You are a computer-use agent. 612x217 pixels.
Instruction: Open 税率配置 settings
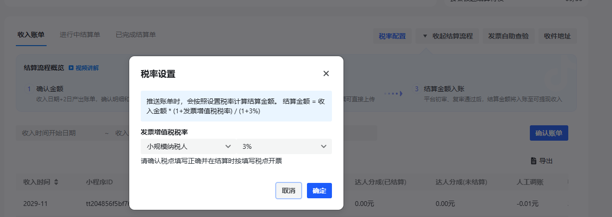(x=392, y=36)
